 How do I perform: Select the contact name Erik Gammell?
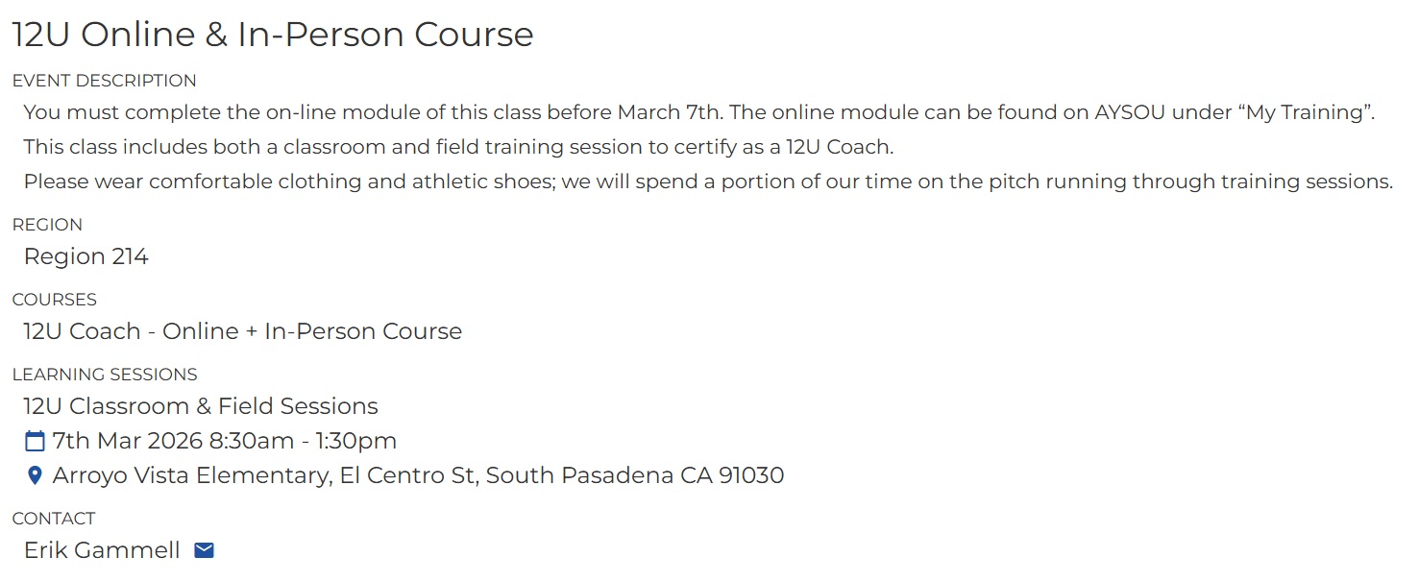102,550
